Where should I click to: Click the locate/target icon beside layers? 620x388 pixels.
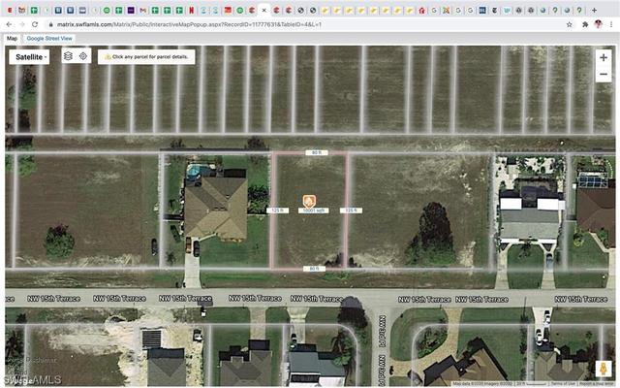[x=83, y=56]
